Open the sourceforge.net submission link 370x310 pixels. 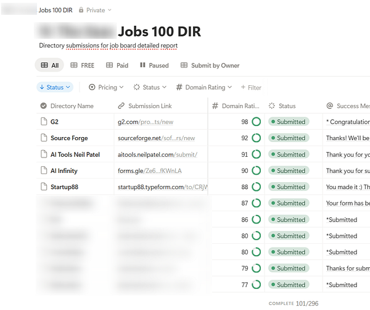coord(156,138)
